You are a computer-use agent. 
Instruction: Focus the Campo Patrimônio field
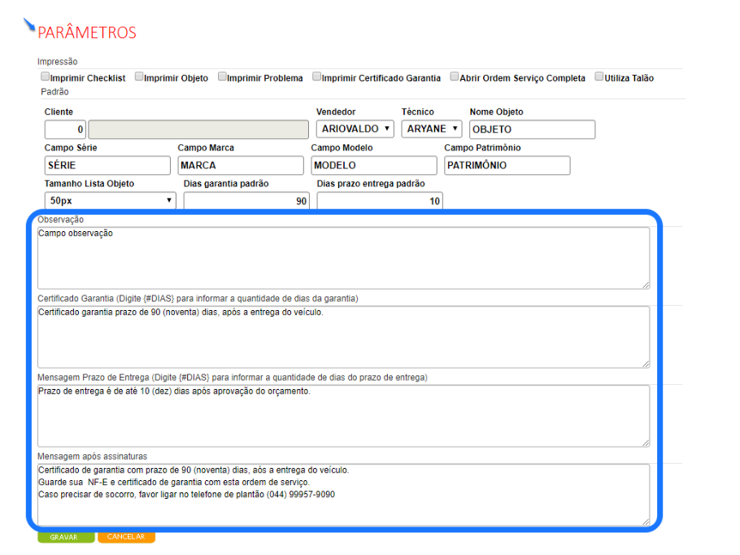[507, 165]
